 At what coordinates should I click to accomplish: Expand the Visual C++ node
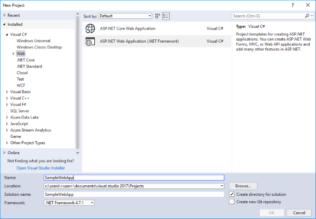pos(7,98)
